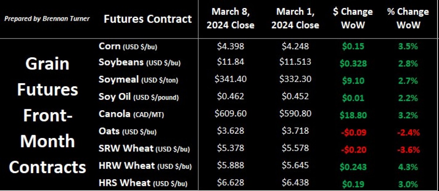This screenshot has width=439, height=191.
Task: Click the 'Prepared by Brennan Turner' text
Action: click(47, 19)
